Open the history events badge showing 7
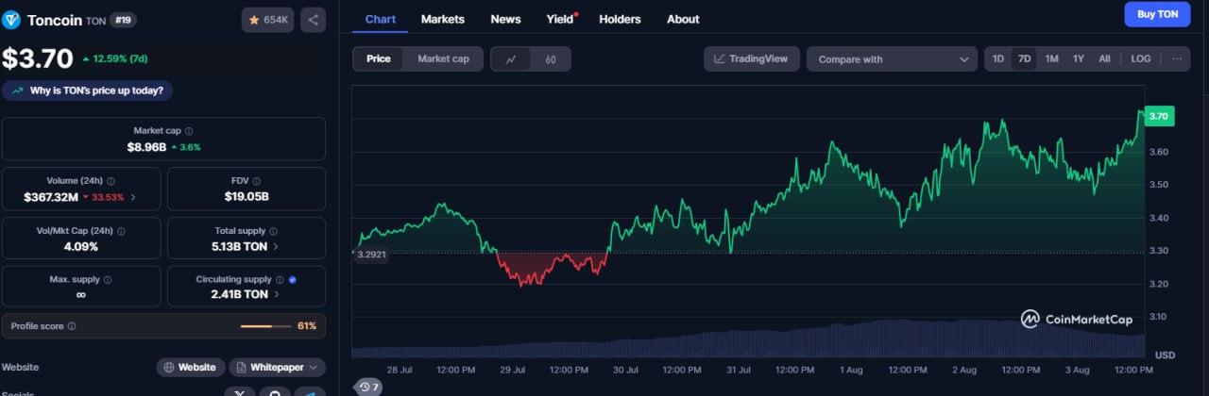1209x396 pixels. pos(369,387)
